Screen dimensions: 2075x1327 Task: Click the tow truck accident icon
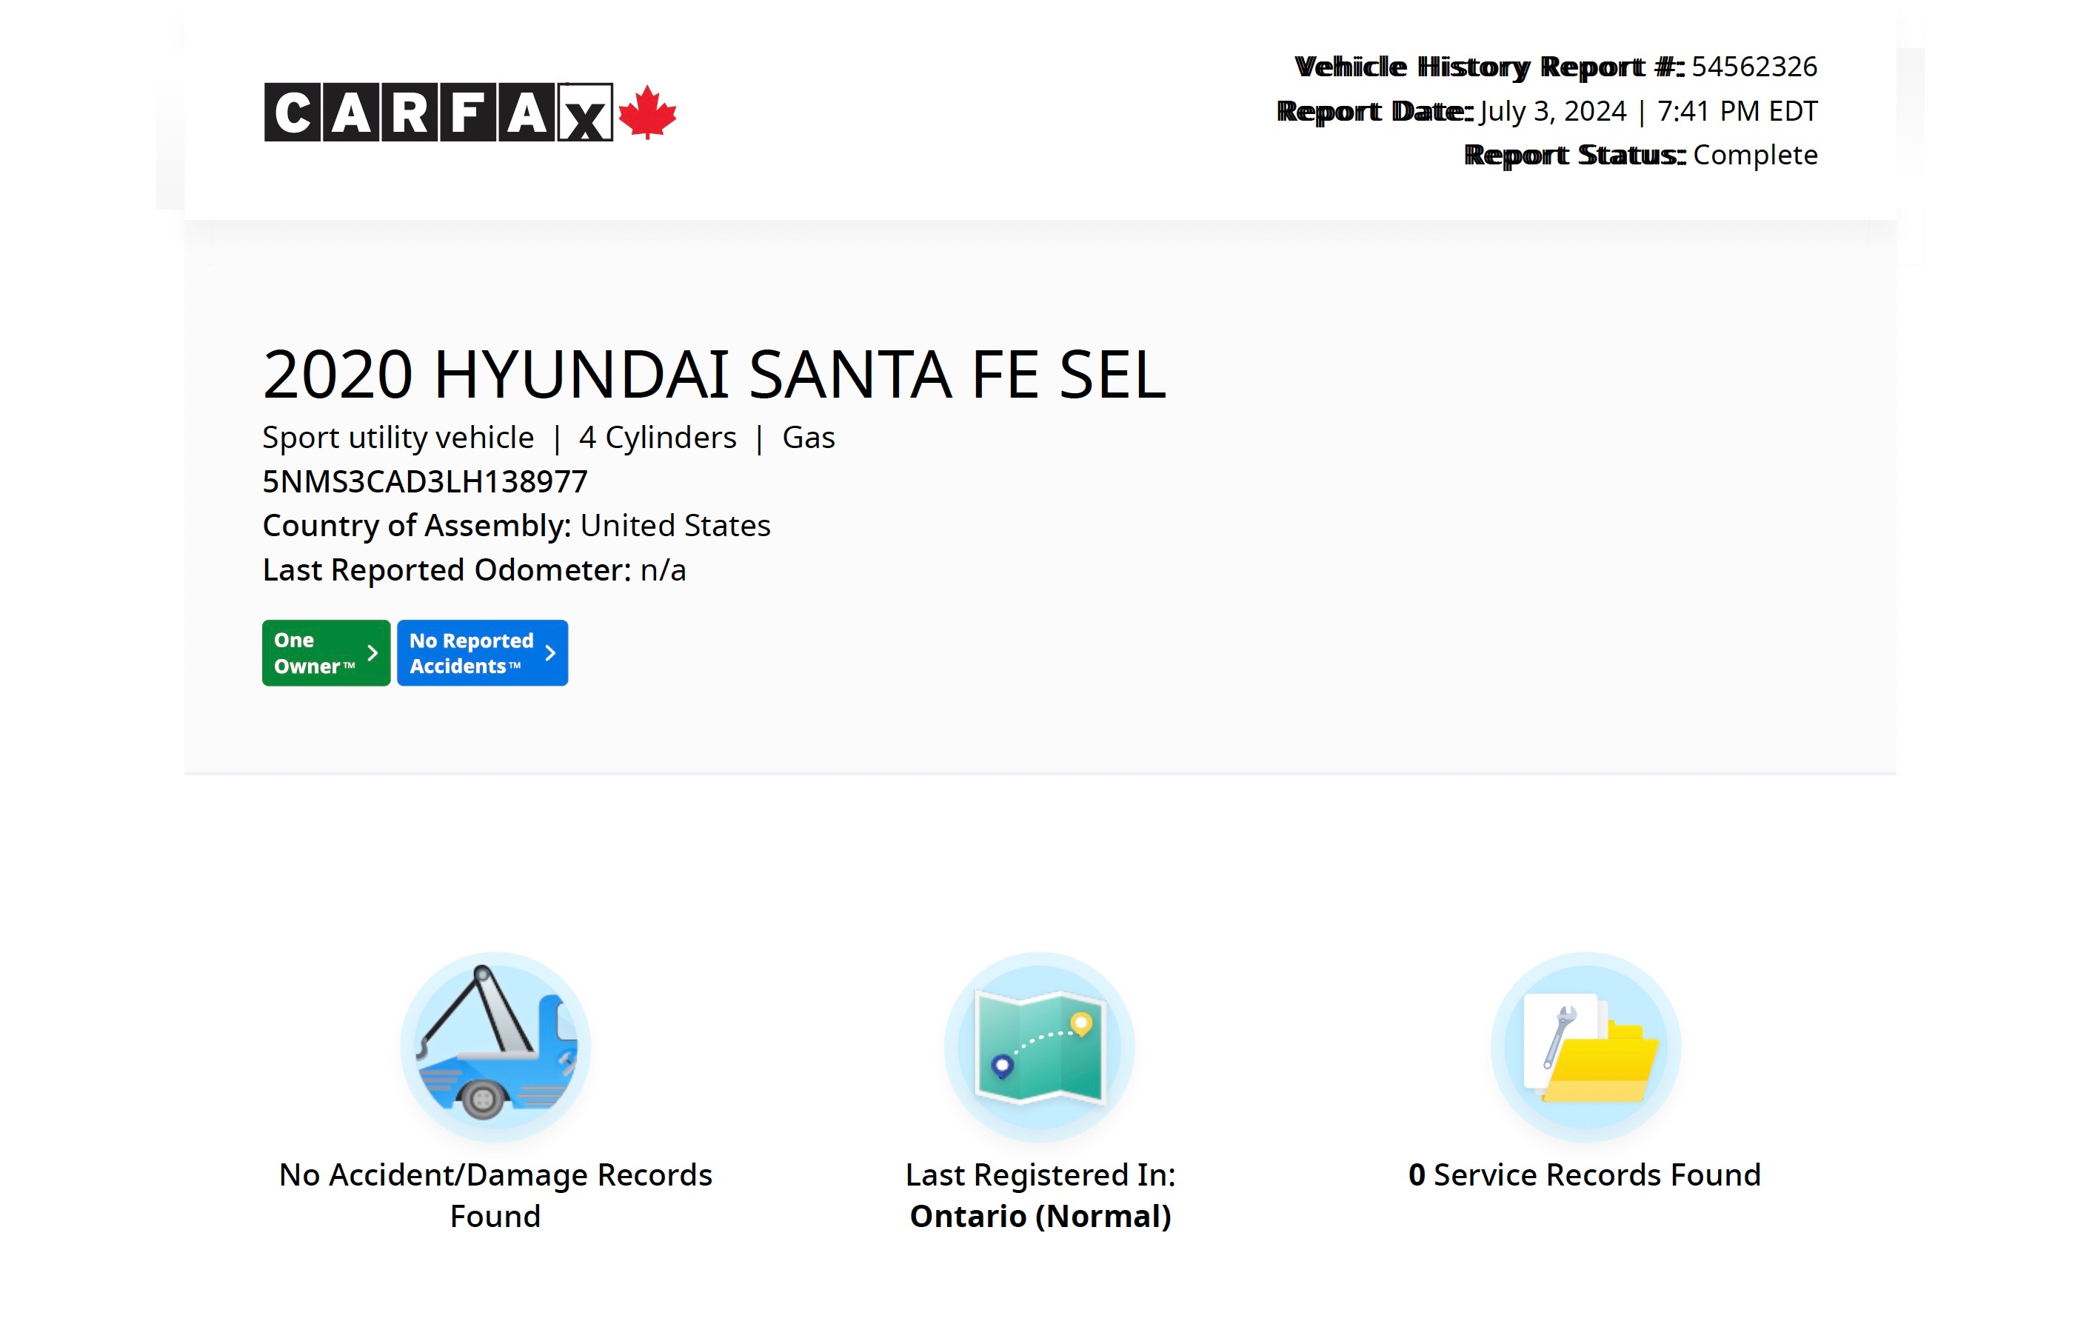click(495, 1047)
